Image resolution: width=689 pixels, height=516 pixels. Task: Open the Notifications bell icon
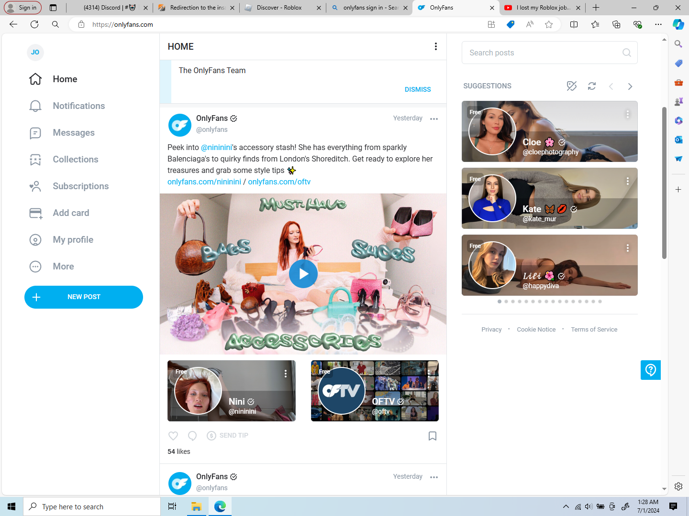pyautogui.click(x=35, y=106)
